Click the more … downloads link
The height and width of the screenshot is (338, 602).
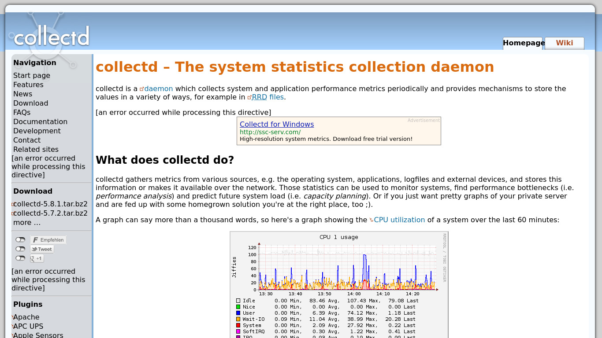pyautogui.click(x=27, y=222)
